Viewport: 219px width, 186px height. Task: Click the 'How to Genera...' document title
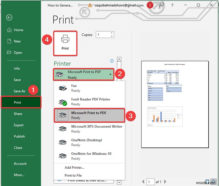(x=60, y=5)
